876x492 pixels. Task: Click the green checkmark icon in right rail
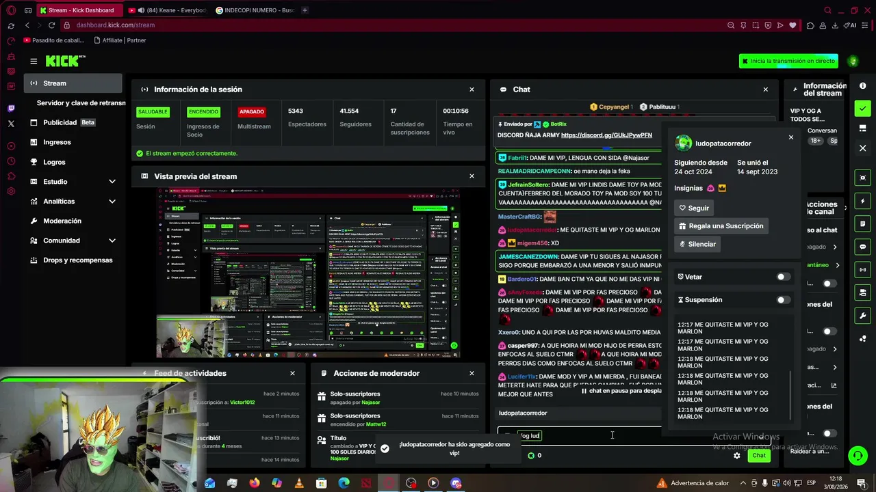(862, 109)
